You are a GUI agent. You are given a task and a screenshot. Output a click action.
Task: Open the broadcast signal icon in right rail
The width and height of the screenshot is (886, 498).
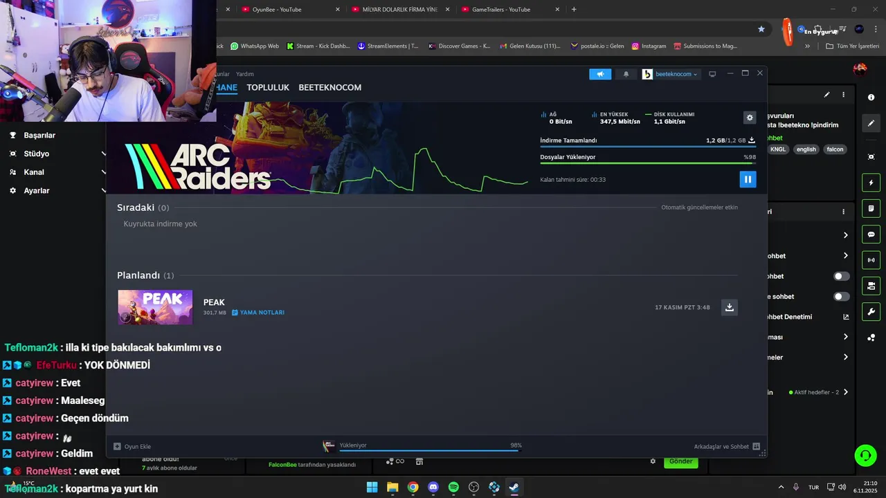pyautogui.click(x=871, y=260)
